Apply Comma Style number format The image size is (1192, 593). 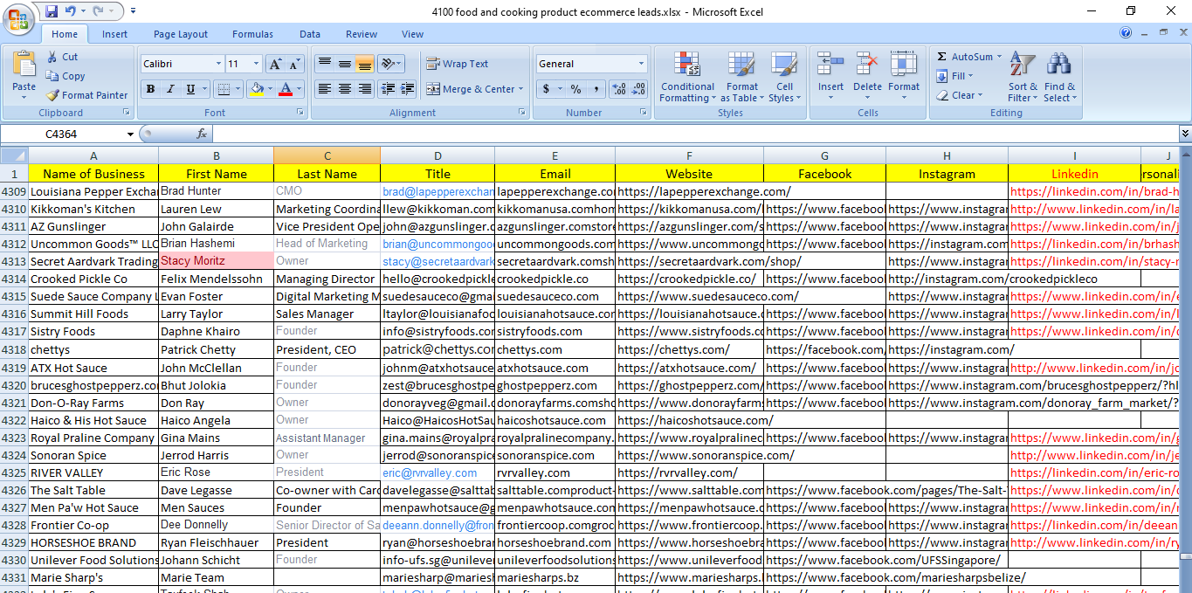596,89
